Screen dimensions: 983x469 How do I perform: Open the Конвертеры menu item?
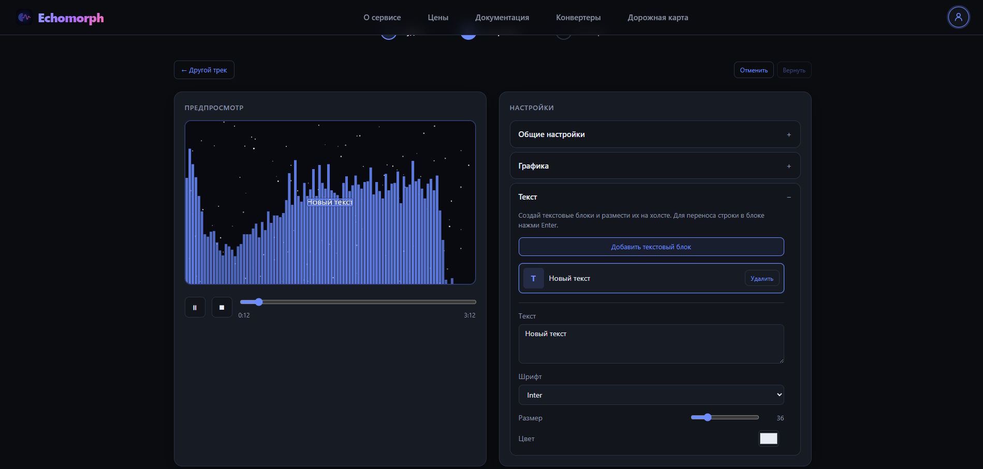click(578, 18)
